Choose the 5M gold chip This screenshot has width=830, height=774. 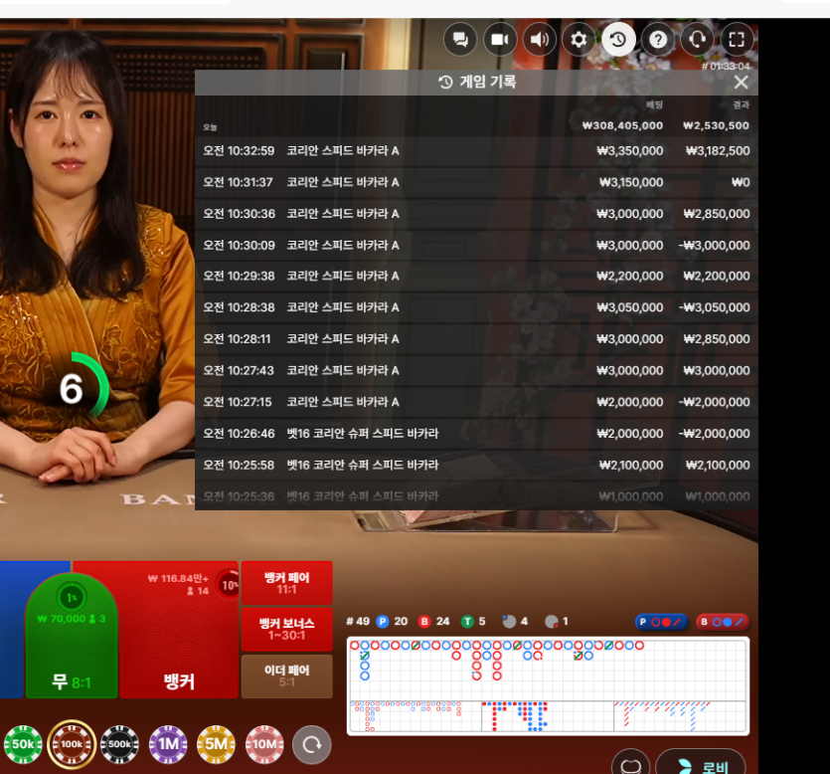[x=216, y=744]
